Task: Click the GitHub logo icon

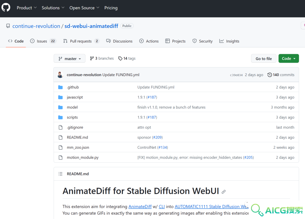Action: (x=6, y=8)
